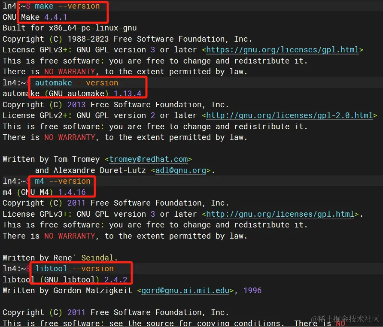This screenshot has height=327, width=383.
Task: Click the gord@gnu.ai.mit.edu email link
Action: click(185, 291)
